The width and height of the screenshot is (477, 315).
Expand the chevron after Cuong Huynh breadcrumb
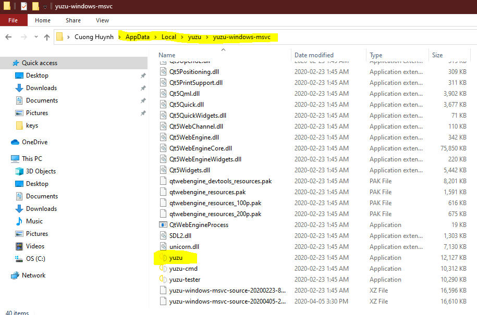click(119, 37)
